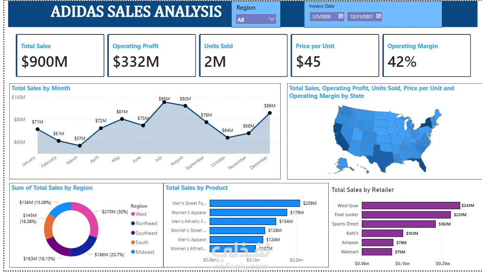Edit the 12/31/2021 end date field
This screenshot has width=482, height=272.
[365, 16]
